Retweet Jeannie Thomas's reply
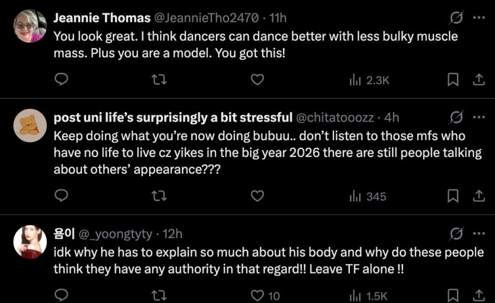This screenshot has height=303, width=495. [159, 80]
